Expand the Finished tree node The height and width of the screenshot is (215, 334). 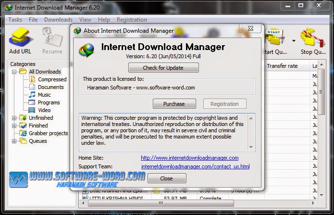click(x=14, y=126)
